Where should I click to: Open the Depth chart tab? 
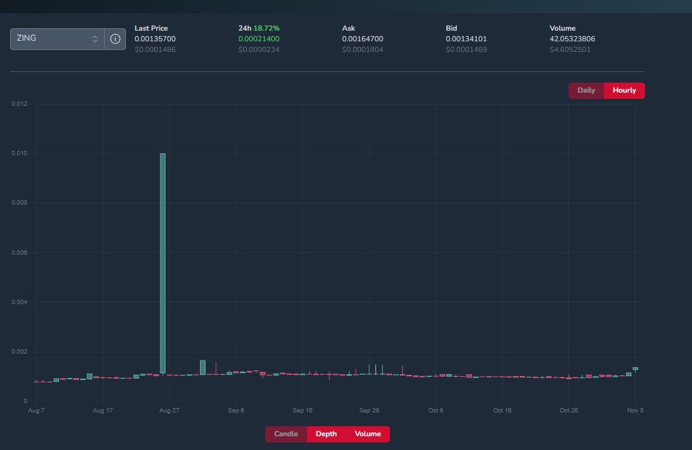click(x=326, y=434)
